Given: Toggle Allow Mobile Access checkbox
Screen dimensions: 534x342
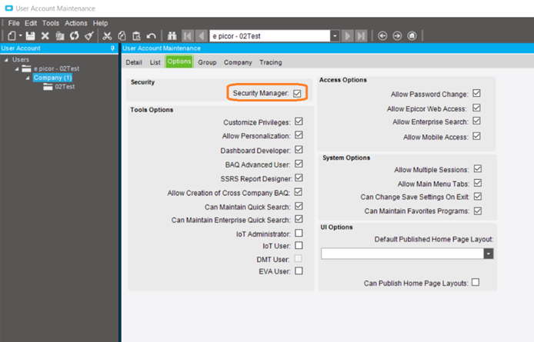Looking at the screenshot, I should pos(476,136).
